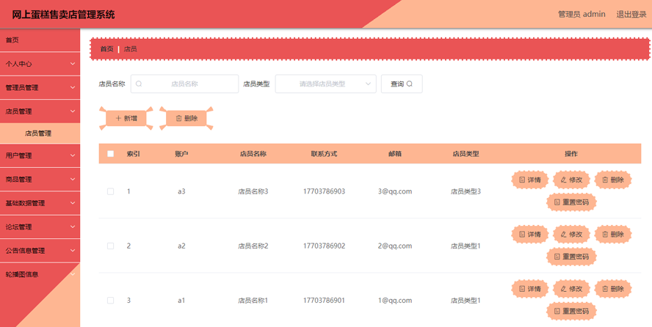Click the 网上蛋糕售卖店管理系统 title
Viewport: 652px width, 327px height.
63,15
